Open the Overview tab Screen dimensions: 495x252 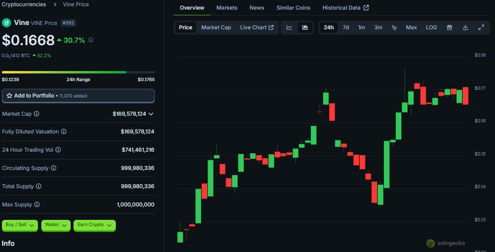[192, 8]
